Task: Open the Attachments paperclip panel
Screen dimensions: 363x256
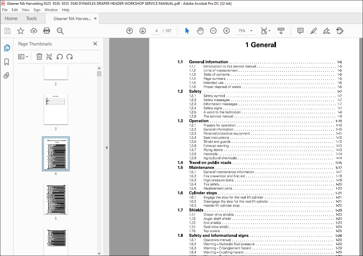Action: [x=7, y=75]
